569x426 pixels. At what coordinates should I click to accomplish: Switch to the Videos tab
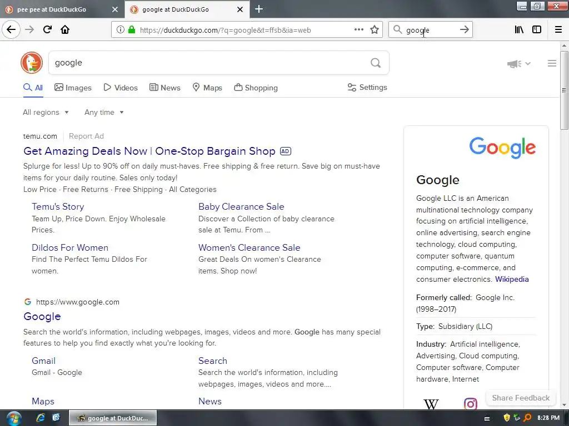[121, 88]
